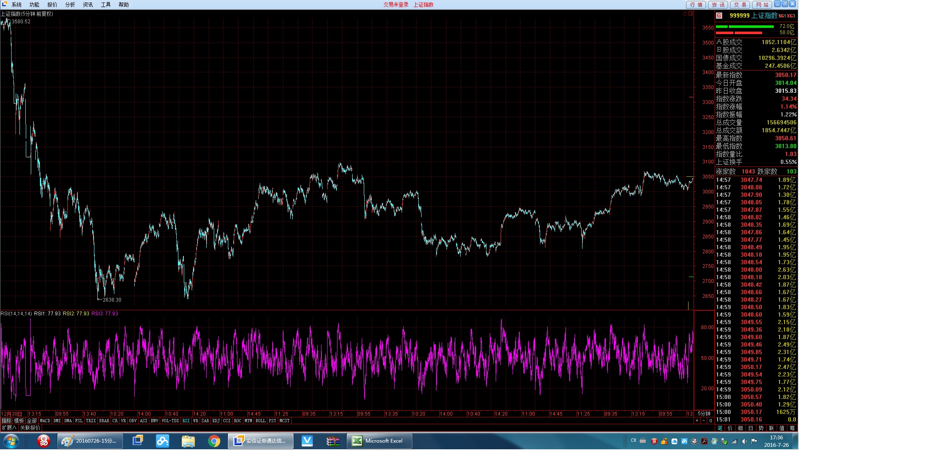This screenshot has width=938, height=473.
Task: Expand the 扩展∧ panel
Action: 9,428
